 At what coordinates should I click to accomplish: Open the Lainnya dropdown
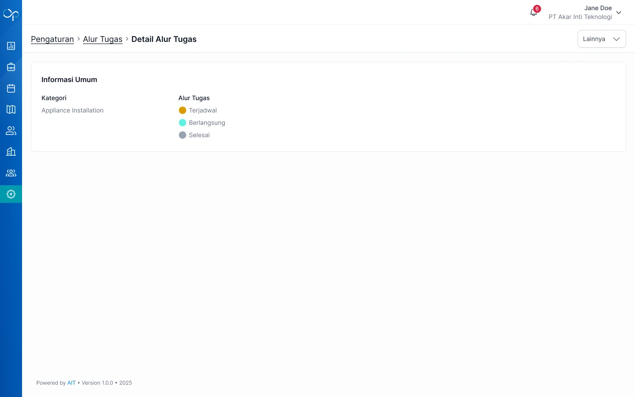(x=601, y=39)
